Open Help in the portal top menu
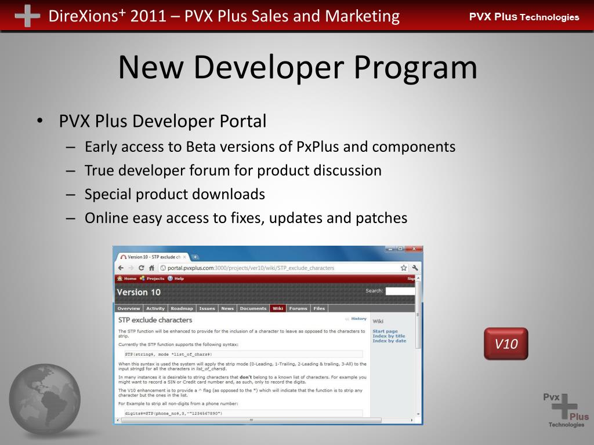Viewport: 594px width, 445px height. pos(176,279)
